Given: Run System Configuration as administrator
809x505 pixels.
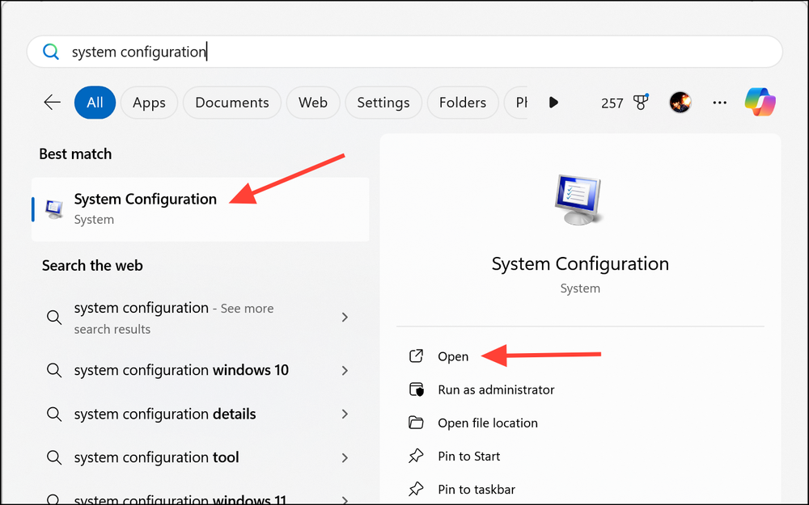Looking at the screenshot, I should pyautogui.click(x=494, y=389).
